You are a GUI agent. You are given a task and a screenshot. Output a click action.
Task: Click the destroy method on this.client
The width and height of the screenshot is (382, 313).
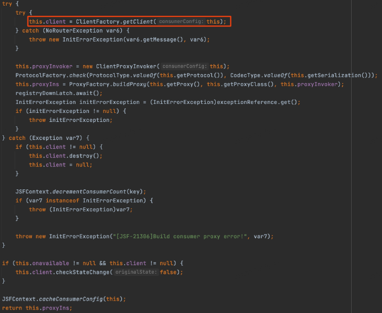pos(81,156)
